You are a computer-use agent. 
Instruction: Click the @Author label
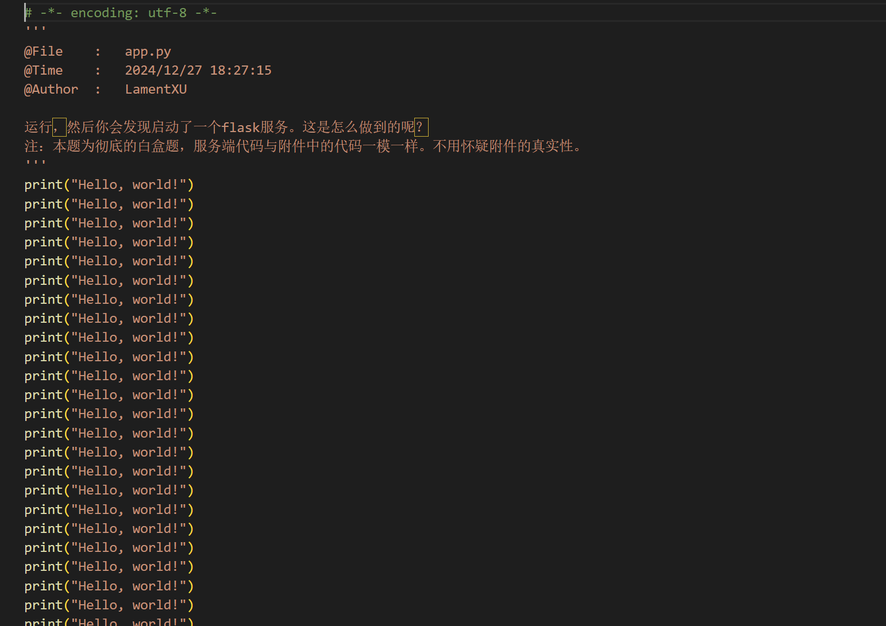(x=51, y=89)
